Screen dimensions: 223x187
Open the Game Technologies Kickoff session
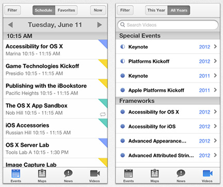55,69
